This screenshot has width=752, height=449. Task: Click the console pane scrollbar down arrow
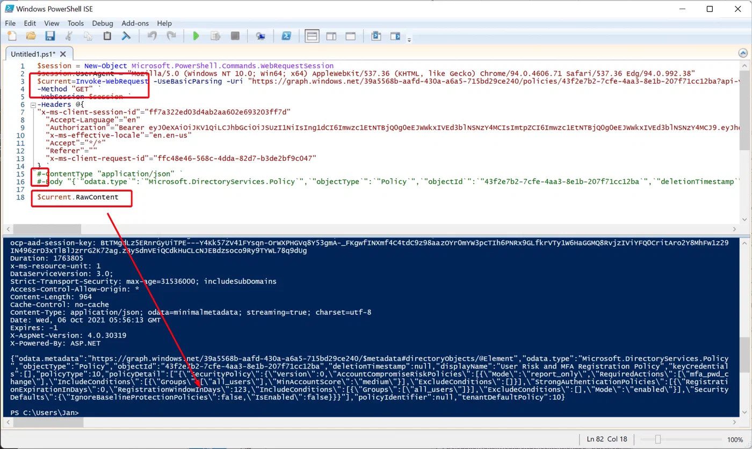tap(743, 413)
